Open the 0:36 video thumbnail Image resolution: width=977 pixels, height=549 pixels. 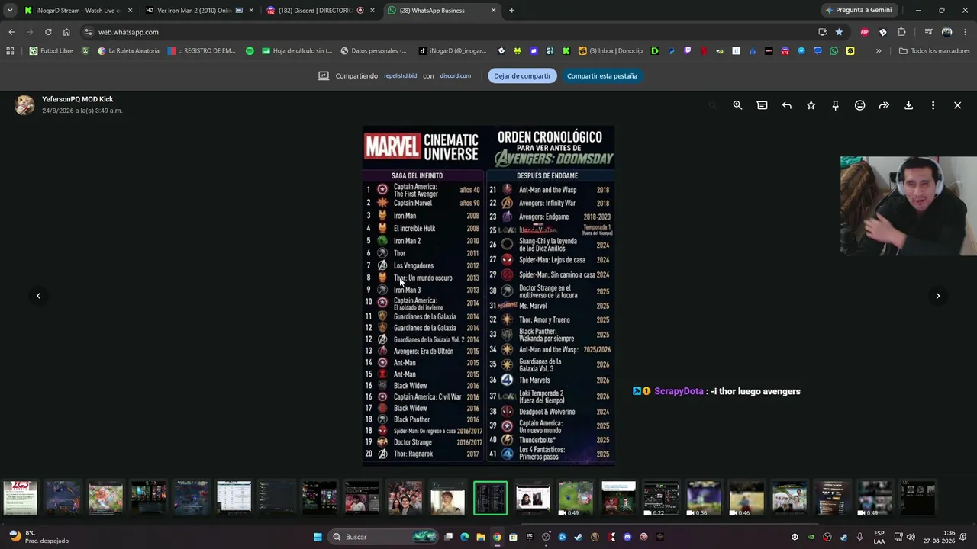click(704, 499)
